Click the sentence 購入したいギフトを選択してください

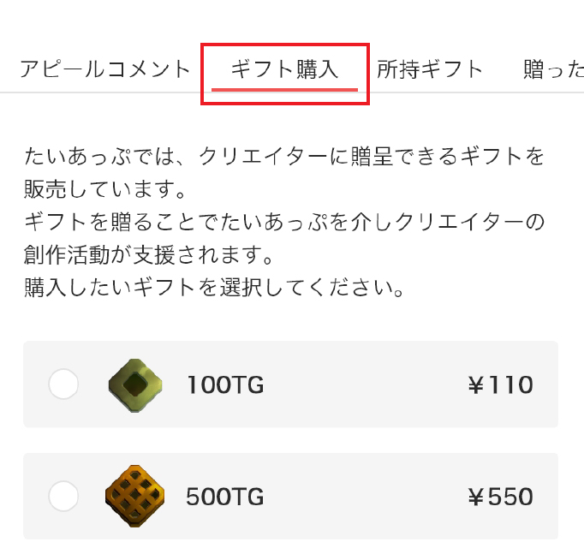point(214,288)
